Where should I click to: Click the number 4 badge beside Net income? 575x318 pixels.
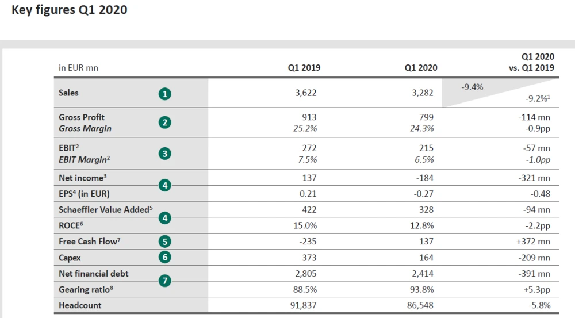pyautogui.click(x=165, y=186)
